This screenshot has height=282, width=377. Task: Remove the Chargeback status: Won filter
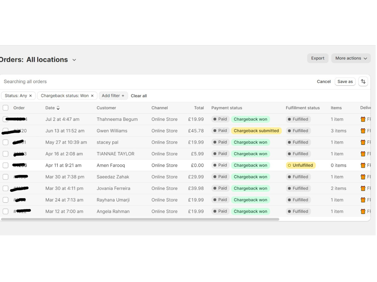pyautogui.click(x=92, y=96)
